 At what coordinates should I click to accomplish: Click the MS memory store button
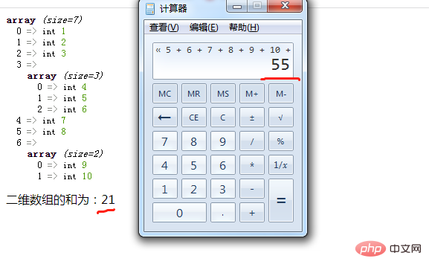(223, 94)
